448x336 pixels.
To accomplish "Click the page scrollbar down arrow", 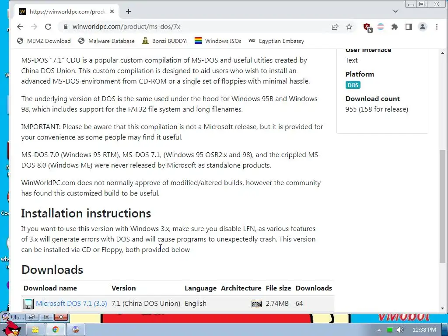I will pyautogui.click(x=443, y=308).
